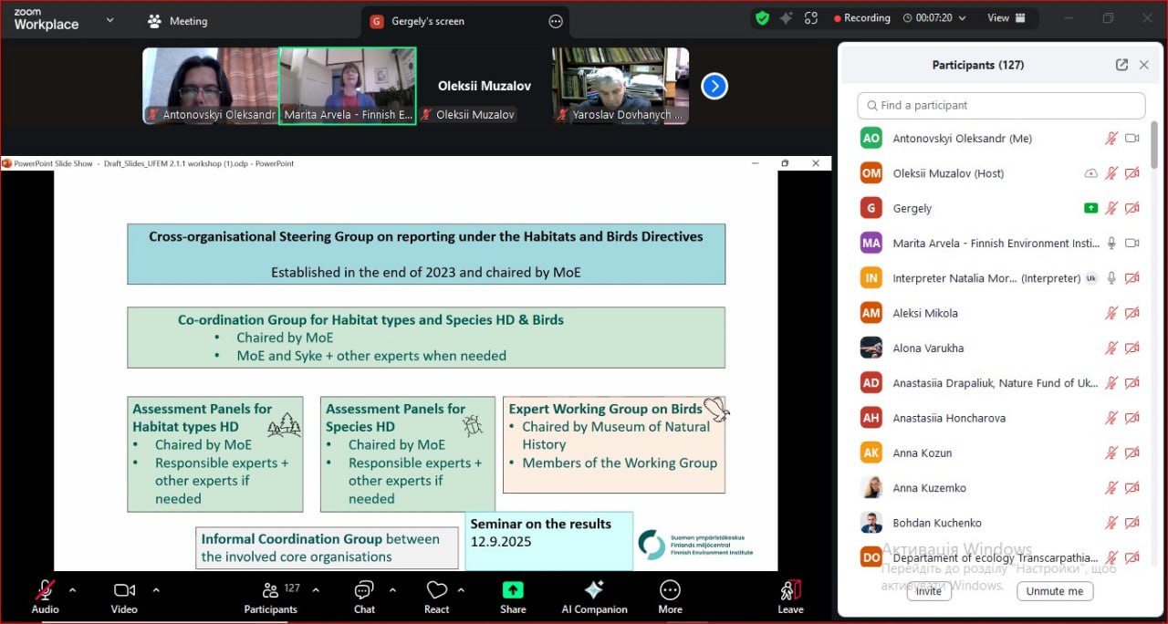Click muted mic icon for Oleksii Muzalov

(1111, 173)
